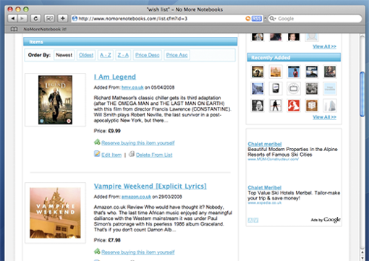
Task: Click View All link below Recently Added thumbnails
Action: (324, 117)
